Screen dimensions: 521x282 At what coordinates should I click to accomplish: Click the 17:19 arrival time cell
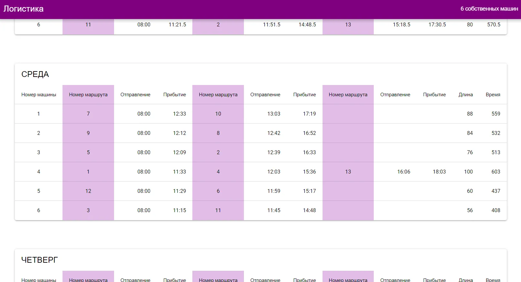click(x=309, y=114)
